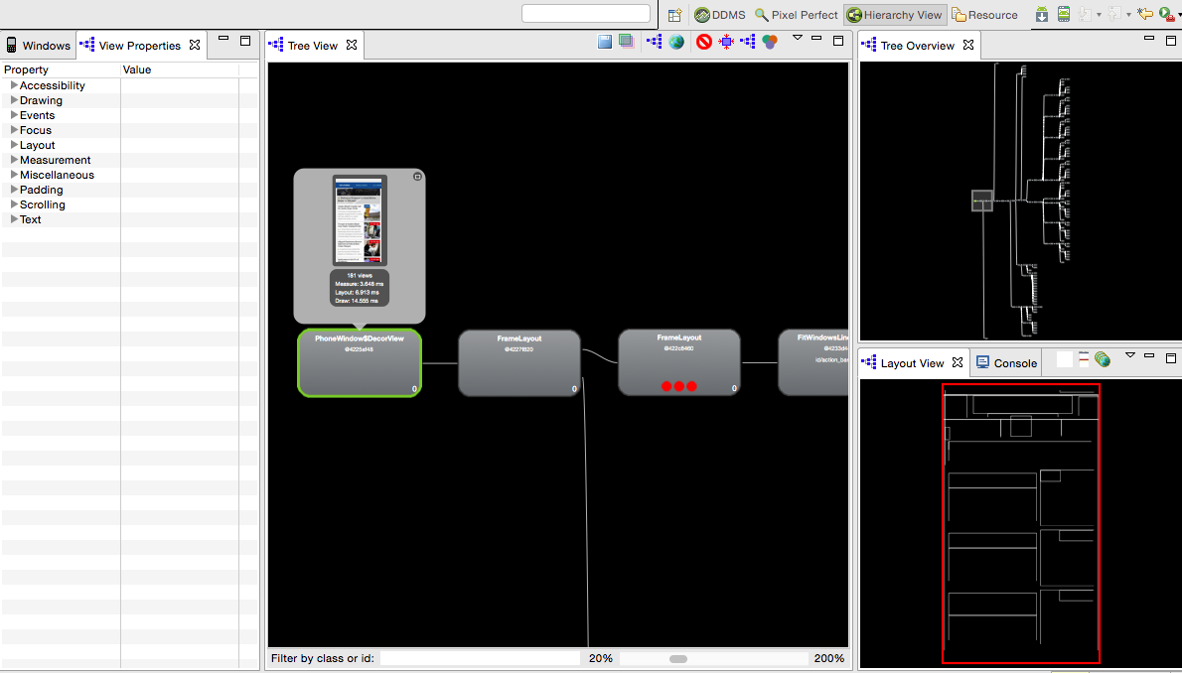
Task: Toggle the white background square in Layout View
Action: (x=1065, y=360)
